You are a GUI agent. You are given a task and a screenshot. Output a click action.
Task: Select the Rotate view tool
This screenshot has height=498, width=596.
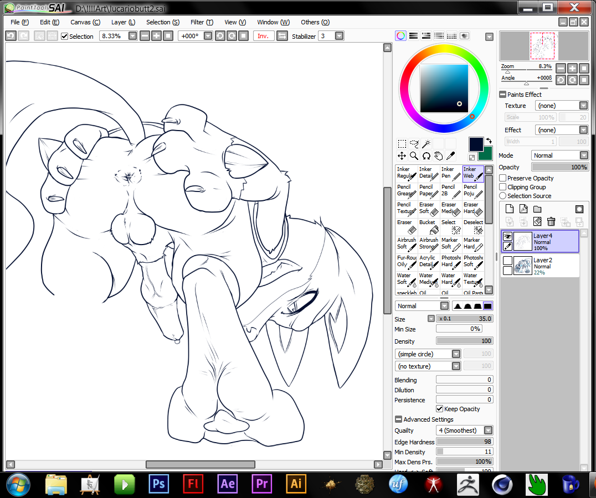pos(426,155)
